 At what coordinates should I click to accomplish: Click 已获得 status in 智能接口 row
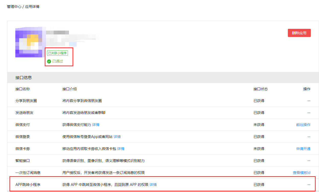pyautogui.click(x=259, y=161)
